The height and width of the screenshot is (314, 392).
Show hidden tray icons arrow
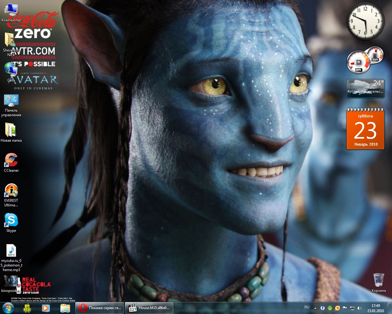315,308
